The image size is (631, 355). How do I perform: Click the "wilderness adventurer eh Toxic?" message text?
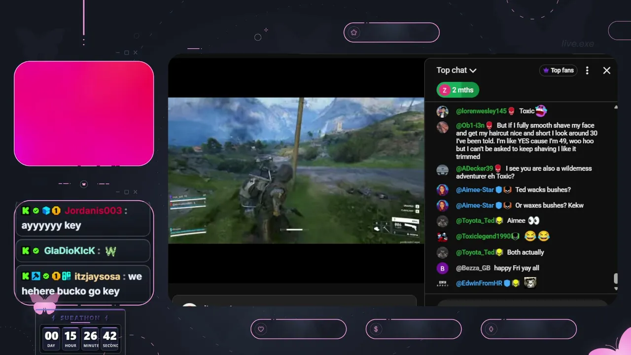(x=524, y=173)
